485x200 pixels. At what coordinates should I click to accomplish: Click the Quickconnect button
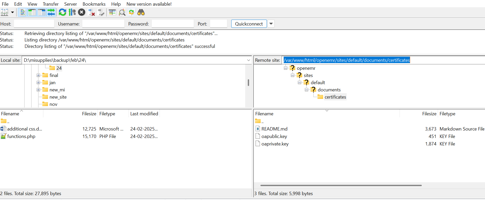[x=249, y=24]
